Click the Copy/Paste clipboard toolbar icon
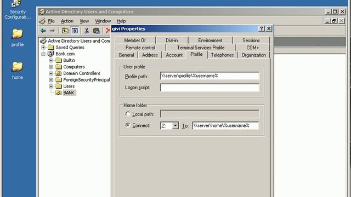This screenshot has height=197, width=351. (x=97, y=31)
